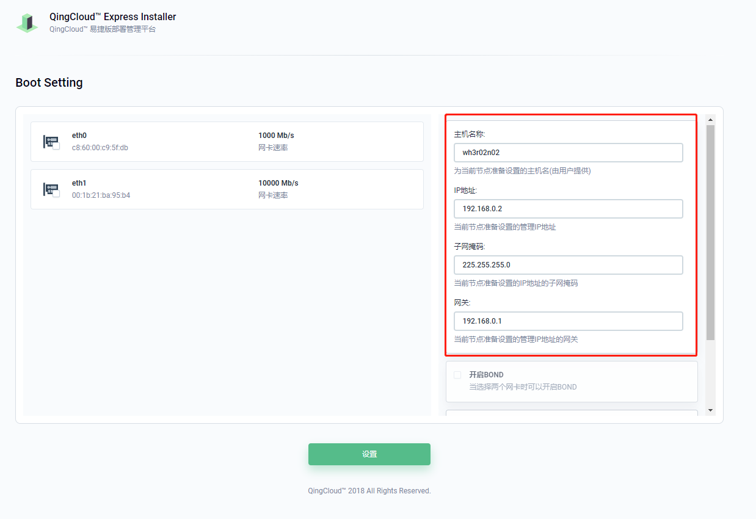Click the eth1 MAC address 00:1b:21:ba:95:b4

click(x=101, y=195)
